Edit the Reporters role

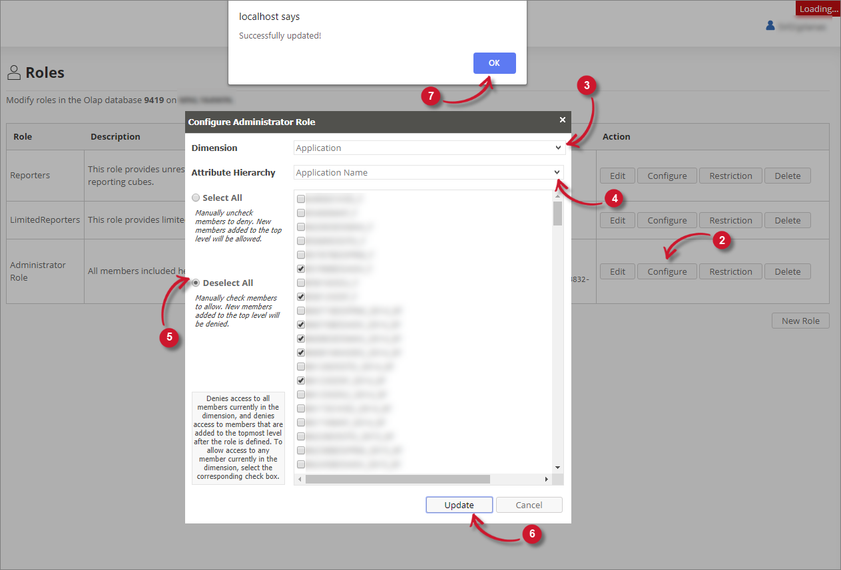pyautogui.click(x=617, y=175)
